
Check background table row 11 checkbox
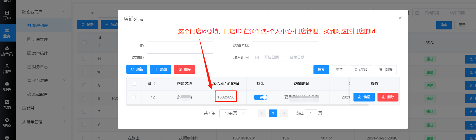pos(84,59)
